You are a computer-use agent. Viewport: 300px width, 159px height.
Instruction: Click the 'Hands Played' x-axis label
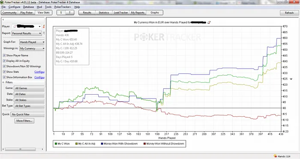pos(167,138)
